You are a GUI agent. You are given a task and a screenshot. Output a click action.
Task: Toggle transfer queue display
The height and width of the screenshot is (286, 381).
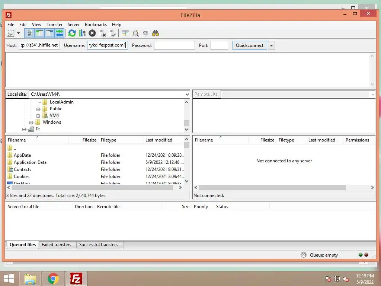click(59, 33)
